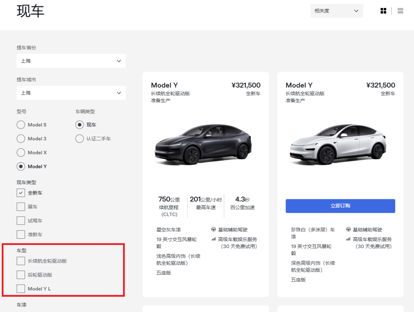The width and height of the screenshot is (414, 312).
Task: Click 现车 page heading
Action: point(30,11)
